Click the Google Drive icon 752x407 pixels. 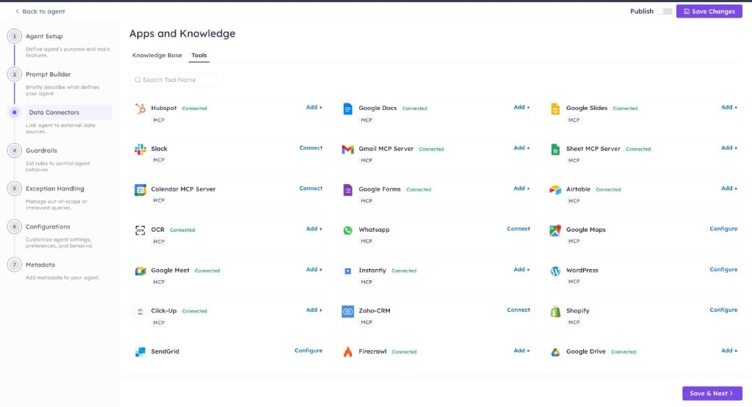coord(555,352)
